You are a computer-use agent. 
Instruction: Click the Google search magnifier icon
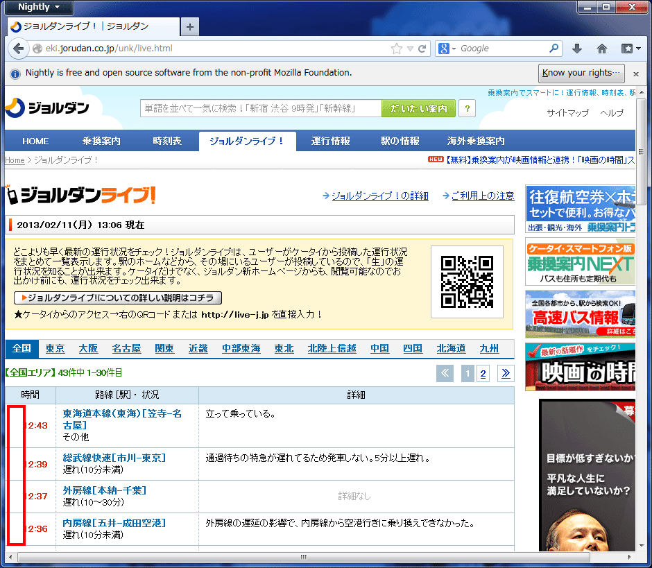coord(554,49)
